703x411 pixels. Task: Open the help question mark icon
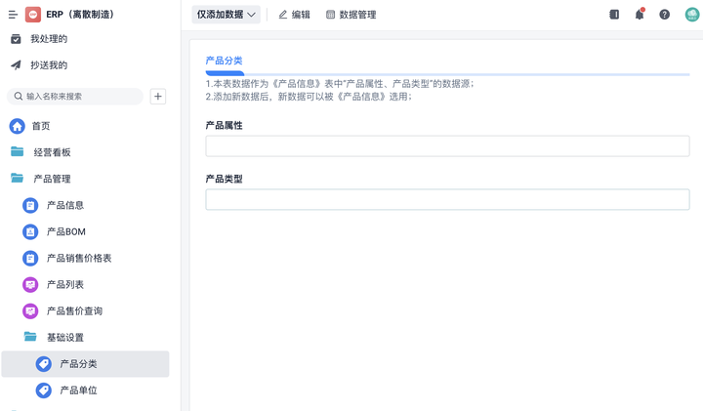[665, 15]
